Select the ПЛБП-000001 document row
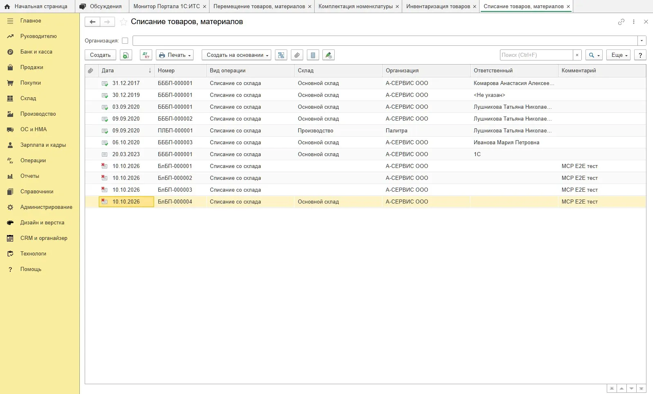Viewport: 653px width, 394px height. click(365, 131)
